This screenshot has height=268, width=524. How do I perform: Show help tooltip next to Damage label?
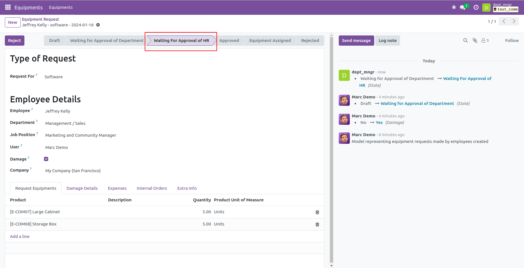coord(29,158)
